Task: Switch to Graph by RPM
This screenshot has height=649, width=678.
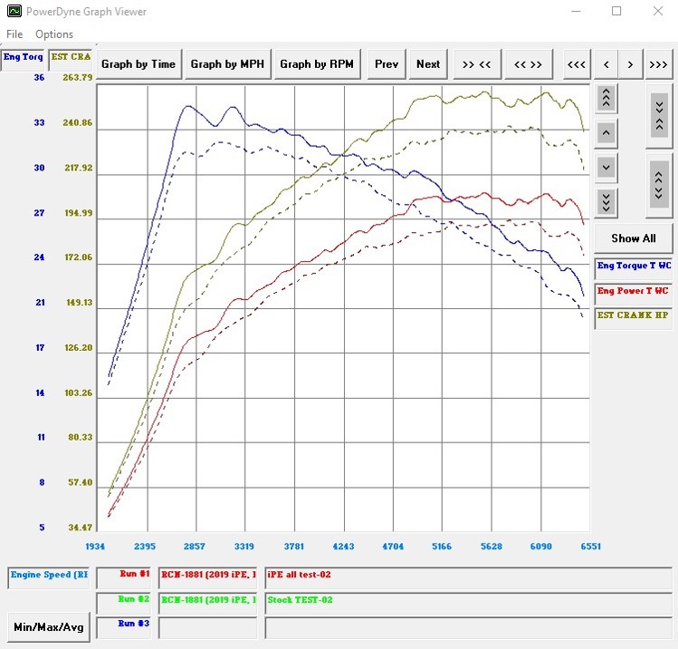Action: coord(317,64)
